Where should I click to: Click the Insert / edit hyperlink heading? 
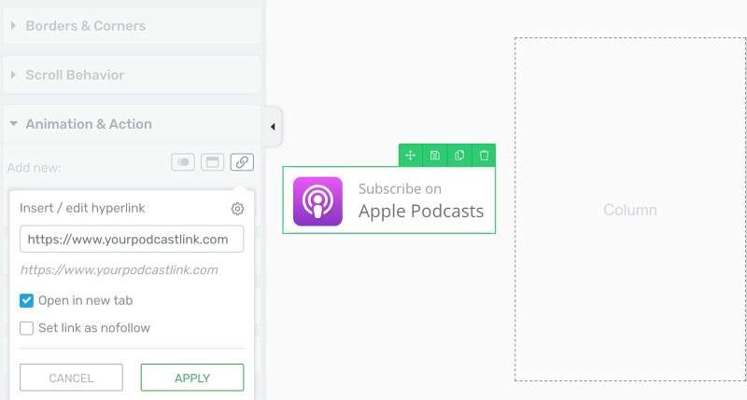(82, 208)
